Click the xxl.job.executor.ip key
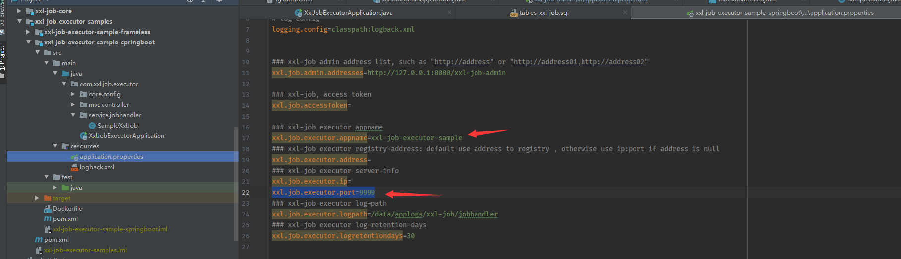The width and height of the screenshot is (901, 259). pos(310,181)
